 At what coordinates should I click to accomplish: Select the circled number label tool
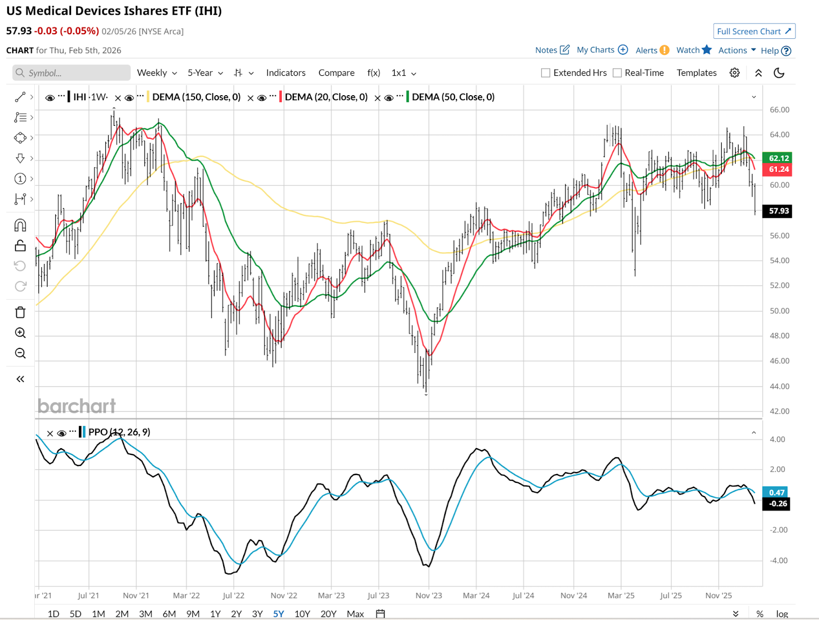coord(20,179)
